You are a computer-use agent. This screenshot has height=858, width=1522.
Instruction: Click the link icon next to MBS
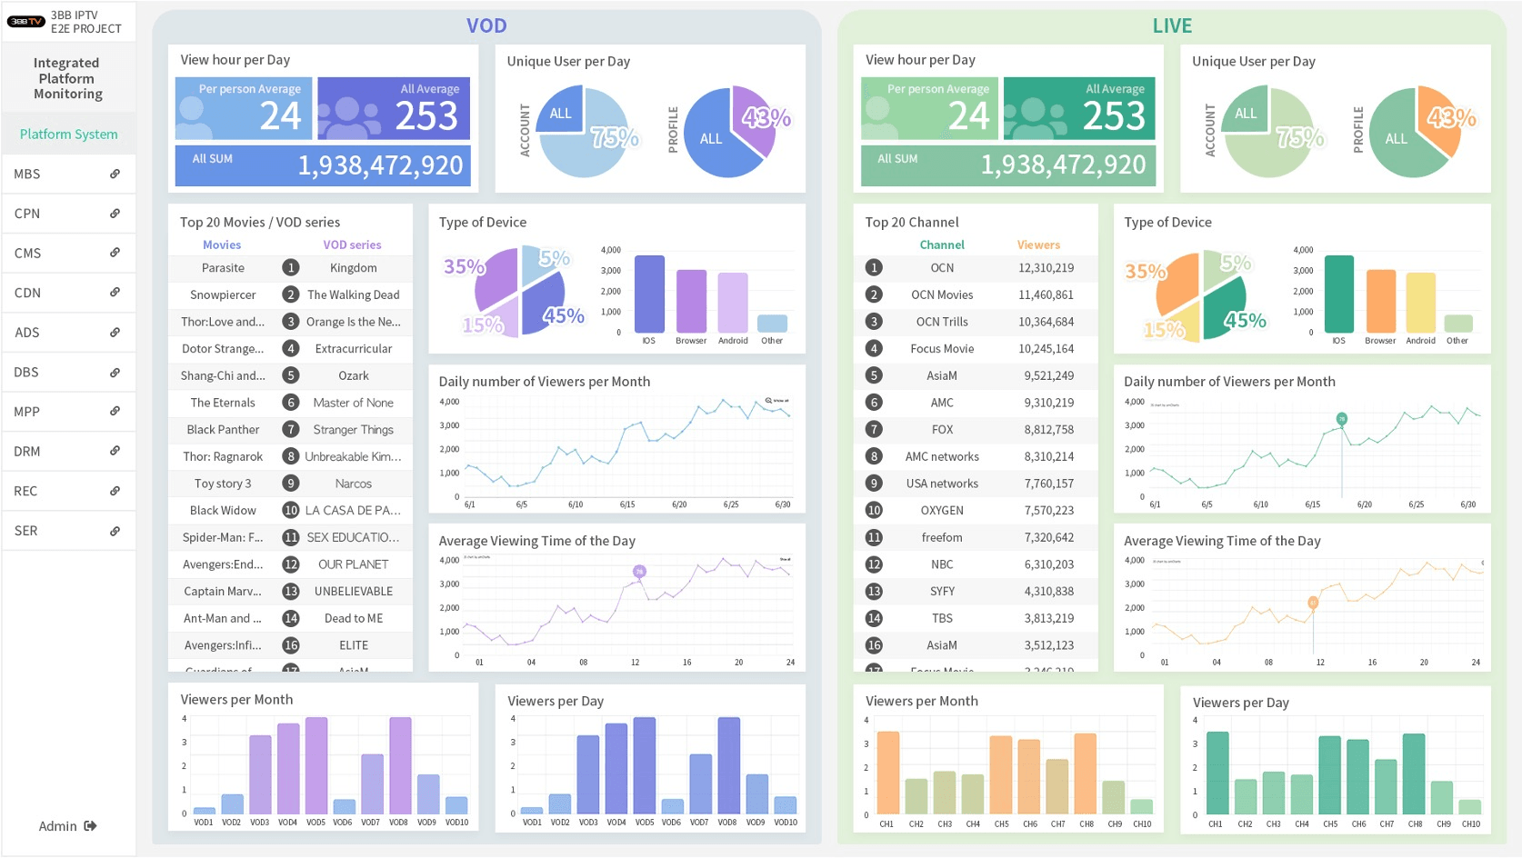[x=115, y=174]
